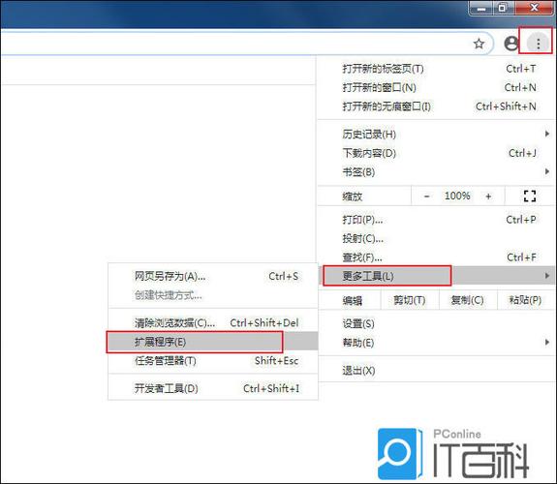This screenshot has width=557, height=484.
Task: Open 任务管理器(T) in submenu
Action: [213, 361]
